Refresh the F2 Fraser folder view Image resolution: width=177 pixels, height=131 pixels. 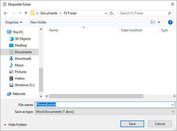(112, 13)
